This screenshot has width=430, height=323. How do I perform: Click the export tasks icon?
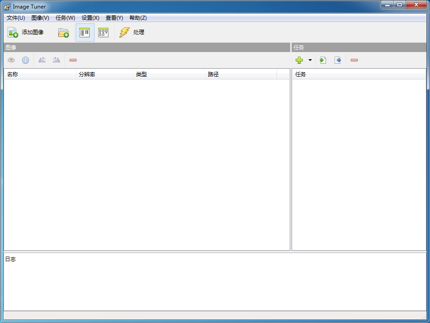pyautogui.click(x=338, y=60)
